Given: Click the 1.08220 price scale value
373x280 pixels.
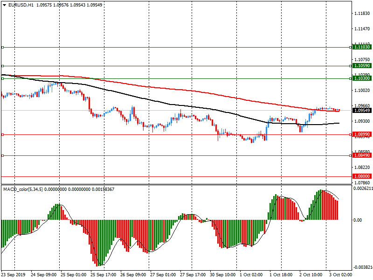Looking at the screenshot, I should tap(362, 168).
